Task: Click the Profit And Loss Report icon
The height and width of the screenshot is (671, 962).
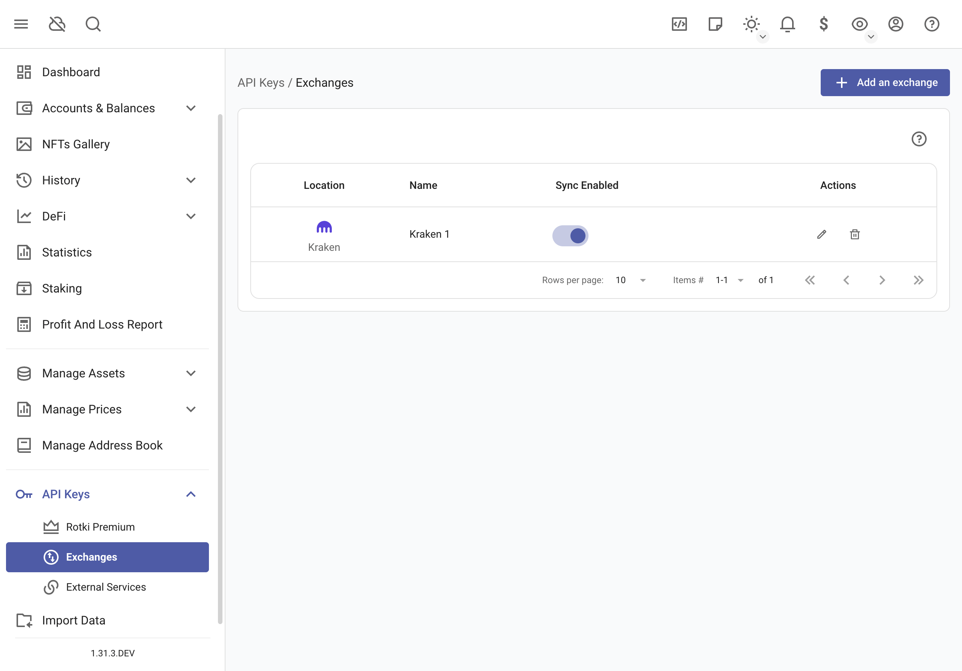Action: [23, 324]
